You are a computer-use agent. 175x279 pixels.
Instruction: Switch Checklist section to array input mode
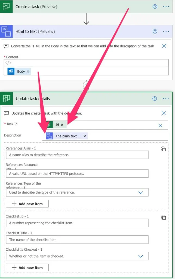pos(163,217)
